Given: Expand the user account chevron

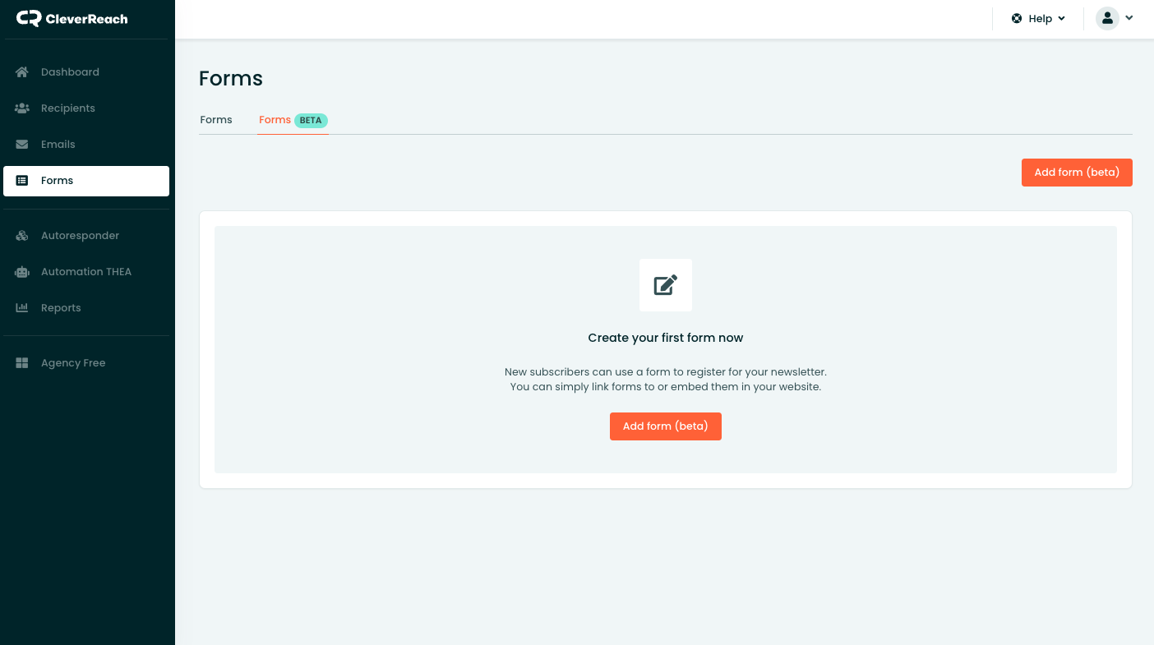Looking at the screenshot, I should (1129, 18).
